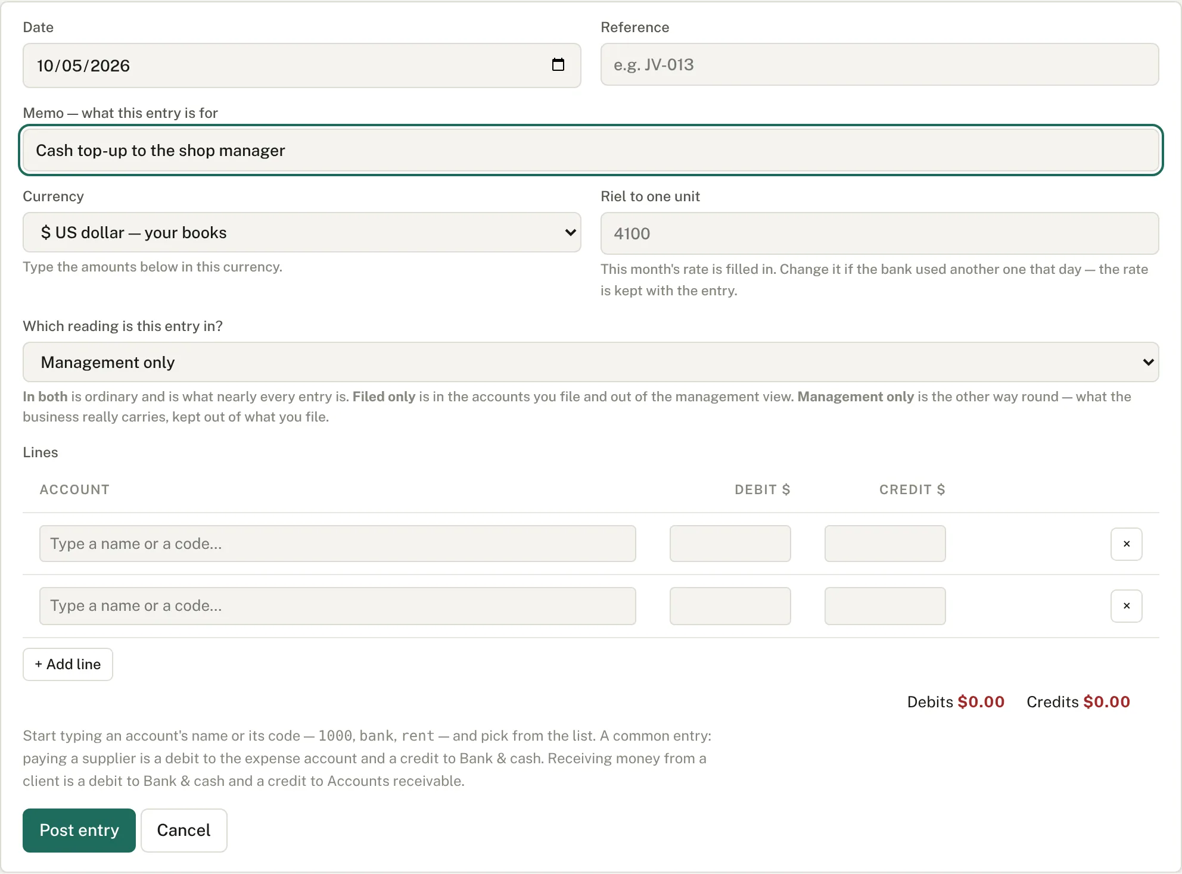The image size is (1182, 874).
Task: Click the Debits total amount
Action: pos(981,702)
